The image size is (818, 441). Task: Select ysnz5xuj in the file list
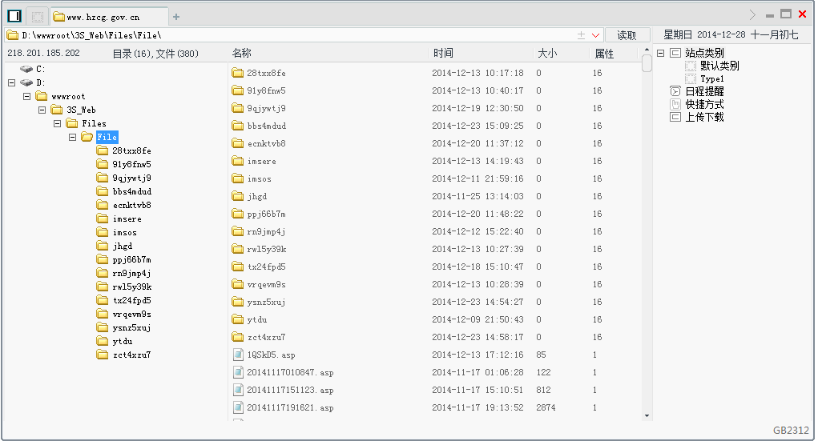(266, 302)
